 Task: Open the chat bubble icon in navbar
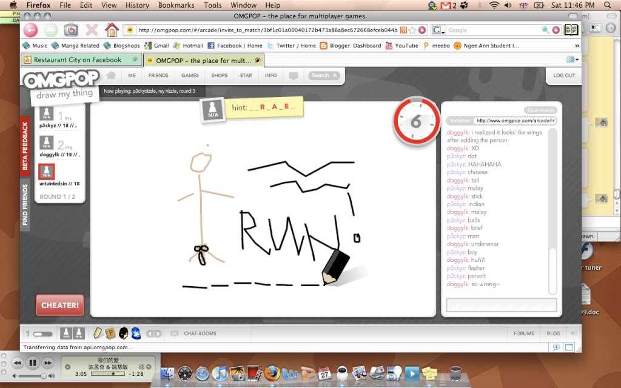pyautogui.click(x=294, y=76)
